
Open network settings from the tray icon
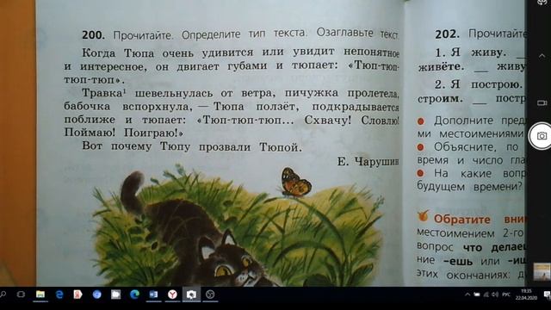pyautogui.click(x=486, y=294)
